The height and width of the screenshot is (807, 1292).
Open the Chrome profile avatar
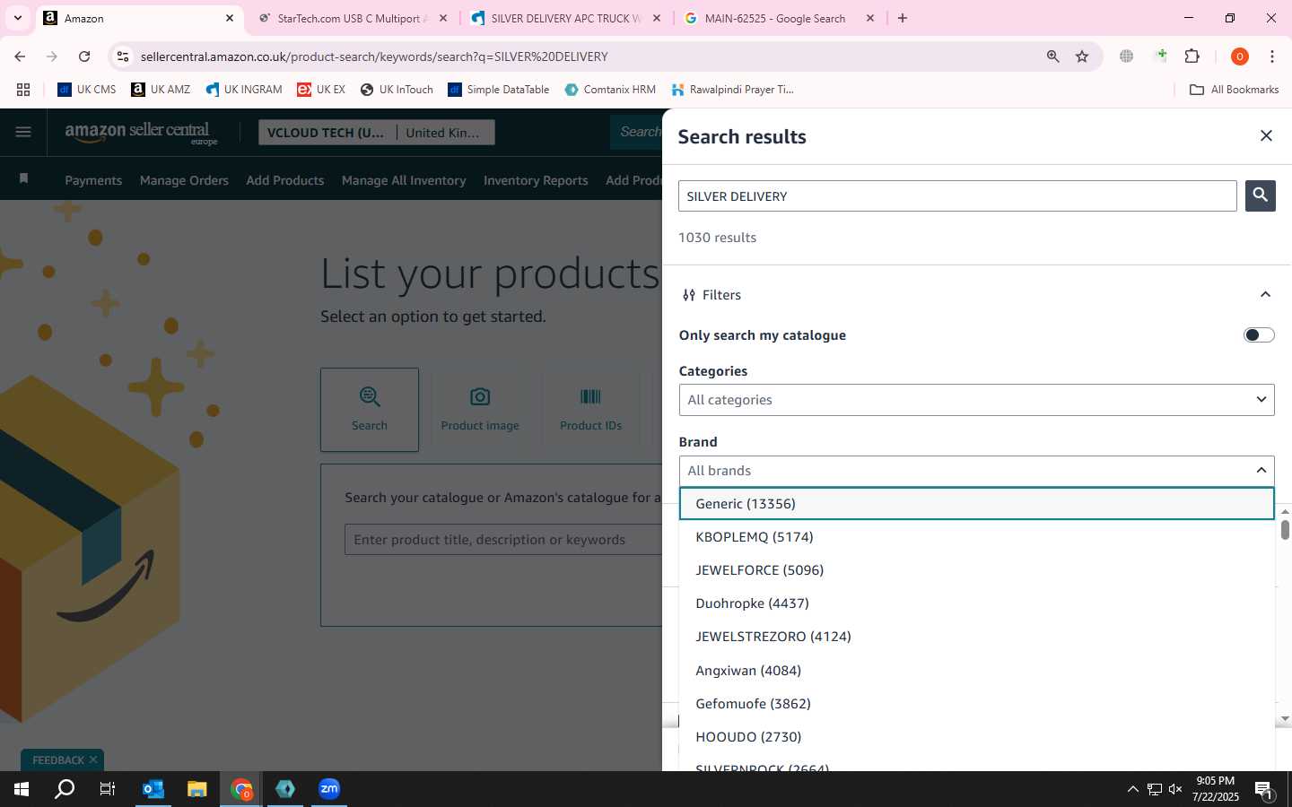pyautogui.click(x=1239, y=56)
